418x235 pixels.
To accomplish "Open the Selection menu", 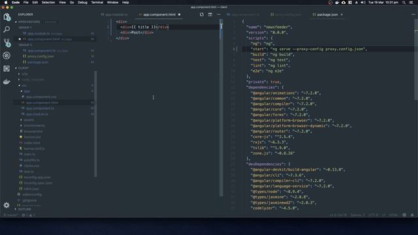I will tap(48, 3).
